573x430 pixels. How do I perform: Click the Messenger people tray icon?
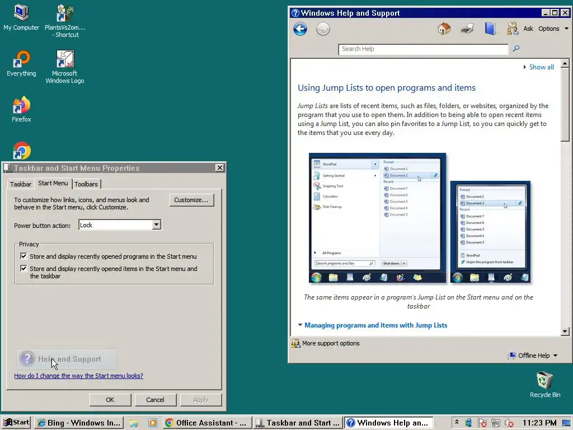(x=468, y=423)
